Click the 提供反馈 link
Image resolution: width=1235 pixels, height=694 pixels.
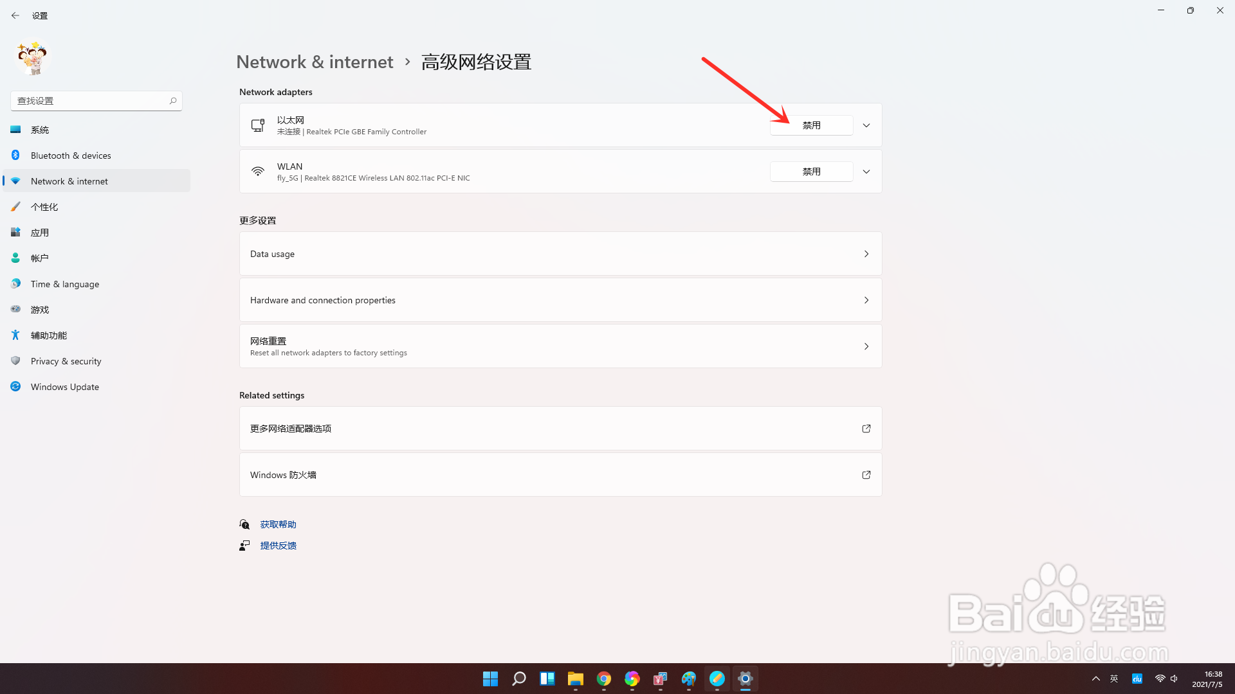278,546
